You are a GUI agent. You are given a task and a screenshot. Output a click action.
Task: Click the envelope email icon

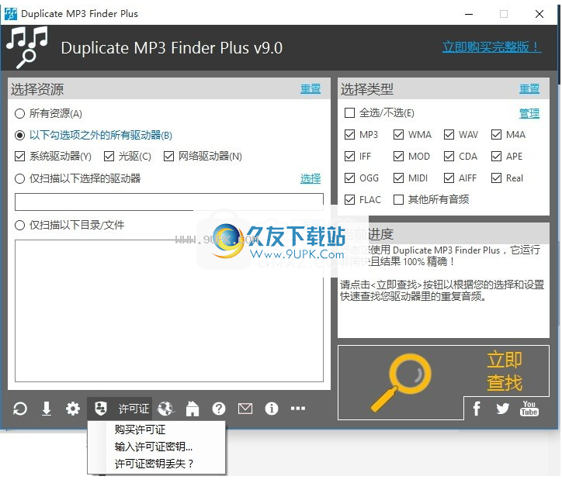tap(245, 409)
